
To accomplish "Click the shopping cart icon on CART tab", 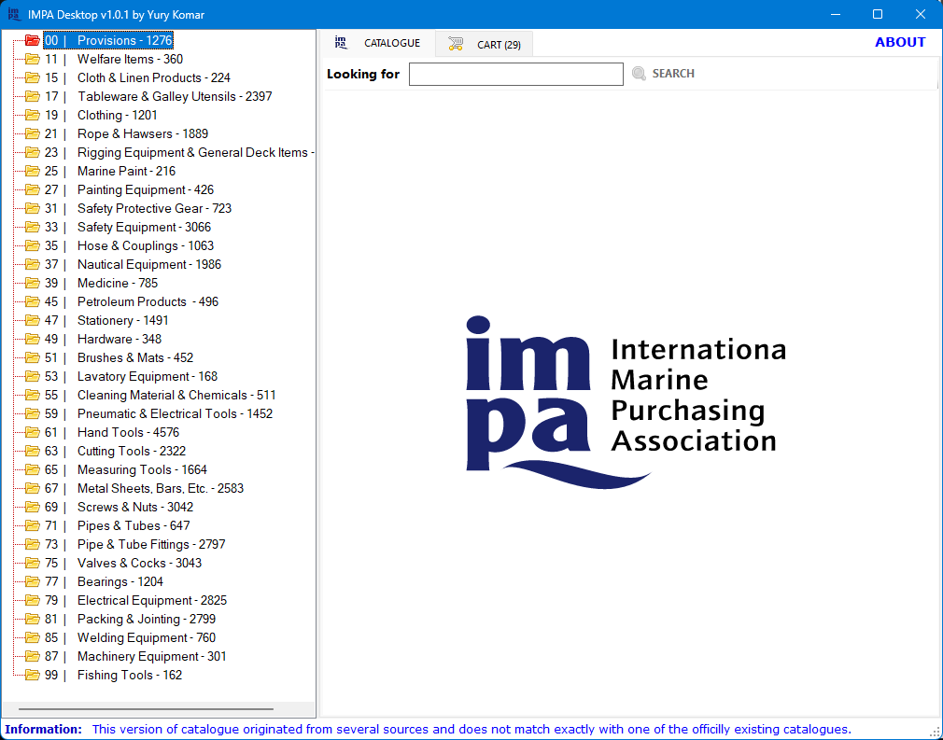I will [456, 44].
